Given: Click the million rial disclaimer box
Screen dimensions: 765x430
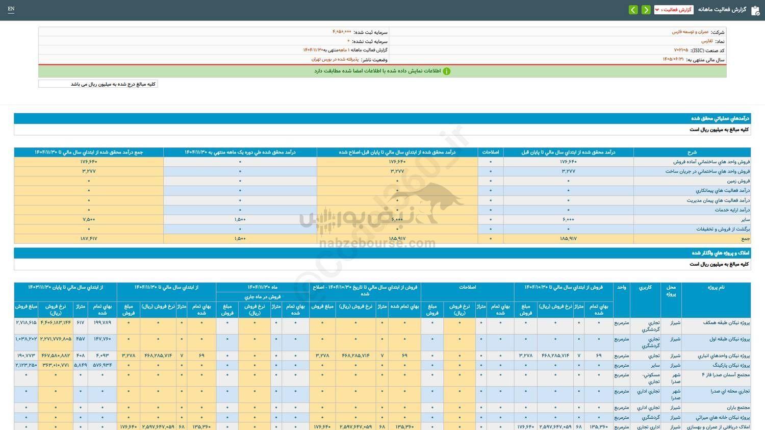Looking at the screenshot, I should (98, 84).
